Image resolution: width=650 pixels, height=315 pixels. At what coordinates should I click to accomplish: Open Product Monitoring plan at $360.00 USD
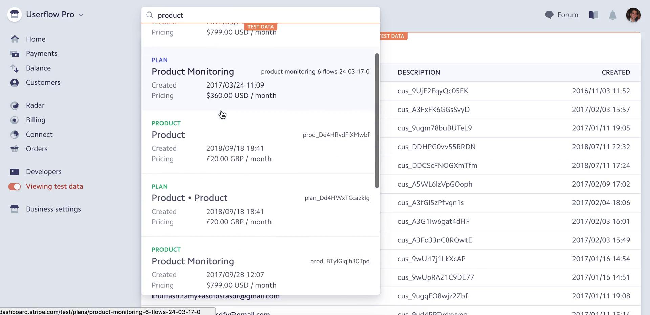coord(258,78)
